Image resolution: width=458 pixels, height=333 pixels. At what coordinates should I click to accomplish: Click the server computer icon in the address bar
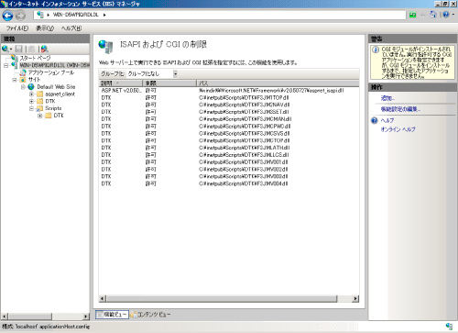(x=40, y=15)
